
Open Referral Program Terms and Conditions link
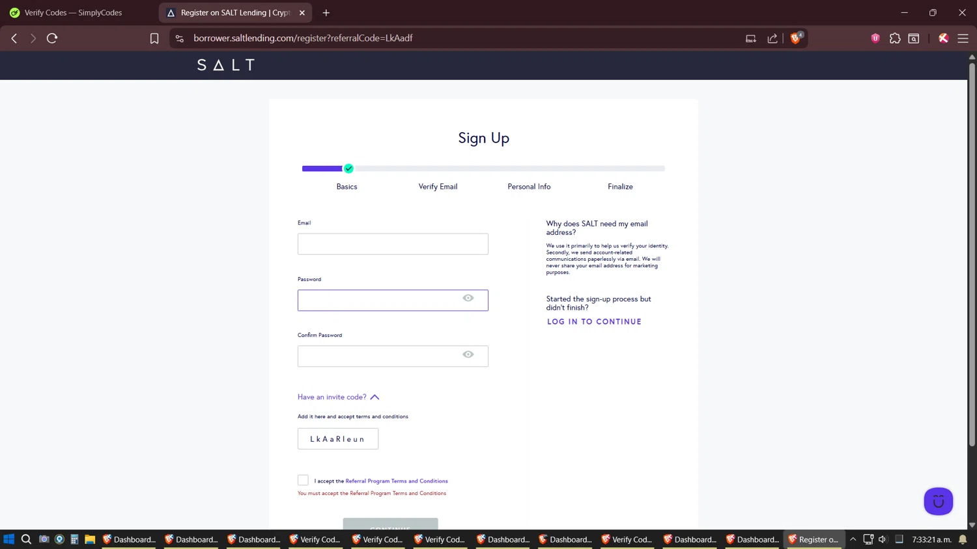click(397, 481)
